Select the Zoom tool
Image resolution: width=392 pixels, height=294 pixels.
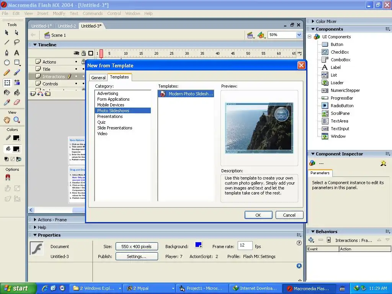coord(16,120)
